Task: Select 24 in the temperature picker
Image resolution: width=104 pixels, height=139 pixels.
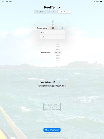Action: click(x=53, y=25)
